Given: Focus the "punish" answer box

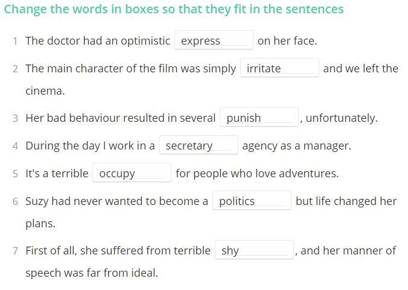Looking at the screenshot, I should 259,118.
